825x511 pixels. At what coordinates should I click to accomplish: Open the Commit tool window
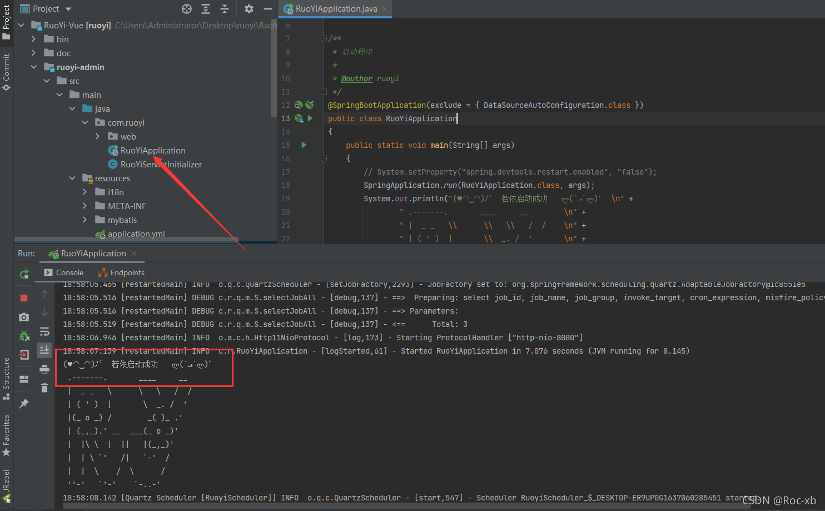click(x=6, y=72)
